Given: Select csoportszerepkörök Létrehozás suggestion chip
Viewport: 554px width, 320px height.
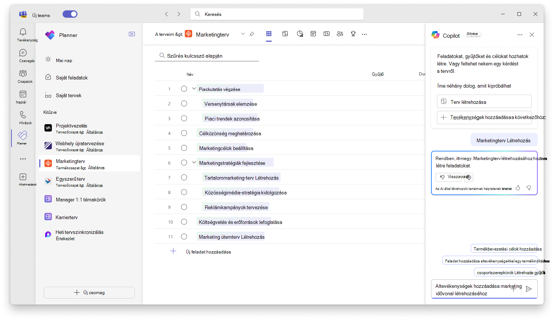Looking at the screenshot, I should pos(506,272).
